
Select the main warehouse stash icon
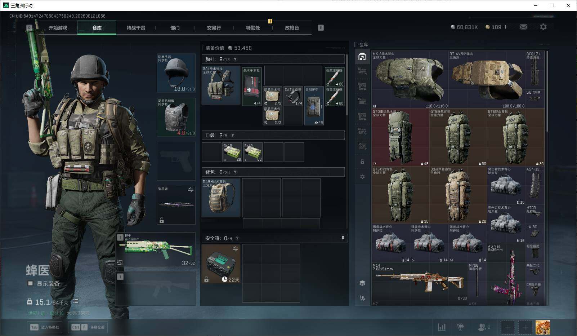tap(362, 57)
